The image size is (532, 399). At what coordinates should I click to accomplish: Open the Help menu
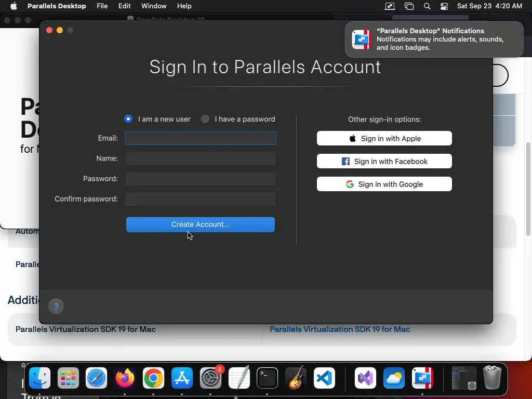point(184,6)
